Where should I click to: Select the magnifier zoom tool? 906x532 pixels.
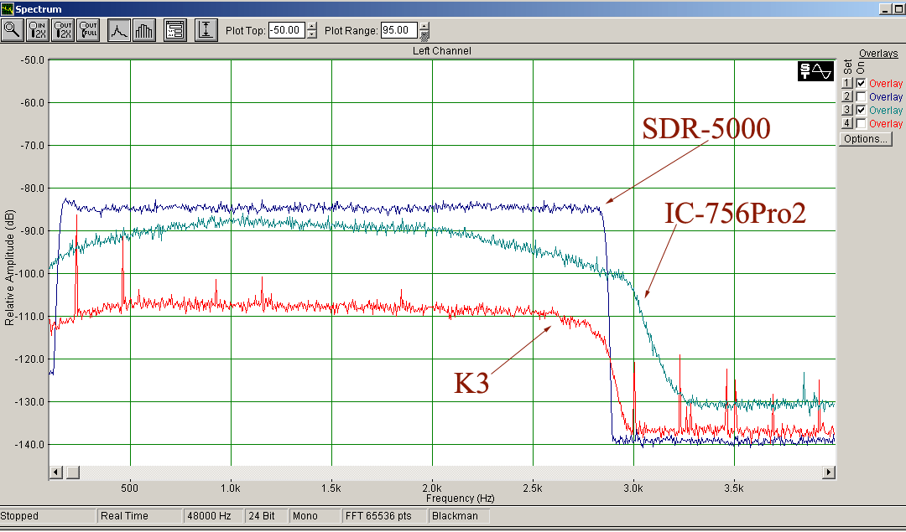pos(12,30)
